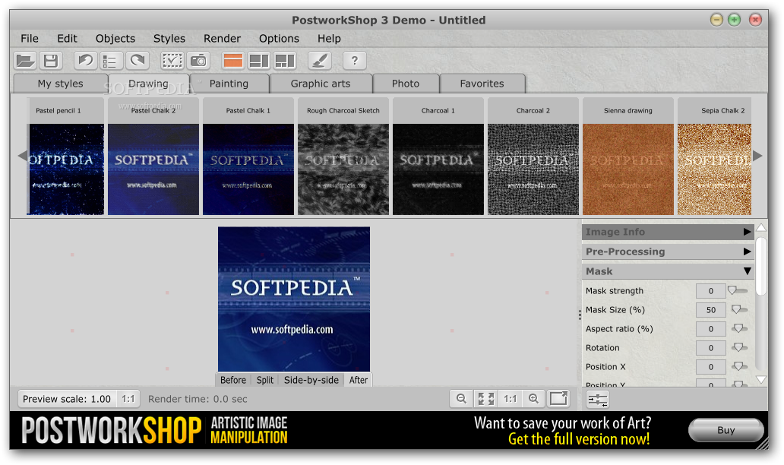Open the Options menu

(x=279, y=39)
